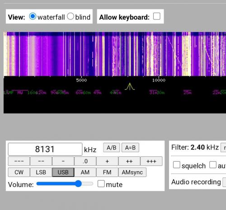Switch to CW mode
Screen dimensions: 226x210
coord(19,172)
